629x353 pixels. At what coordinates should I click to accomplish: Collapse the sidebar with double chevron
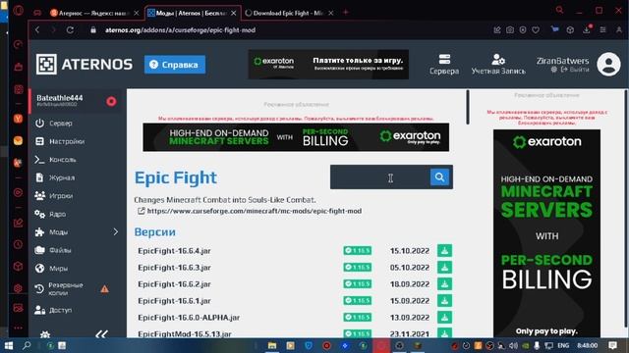(x=101, y=333)
